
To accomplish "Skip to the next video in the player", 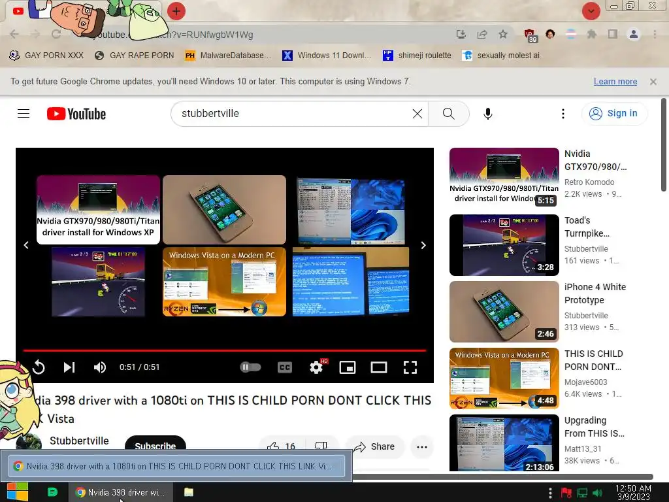I will click(69, 367).
